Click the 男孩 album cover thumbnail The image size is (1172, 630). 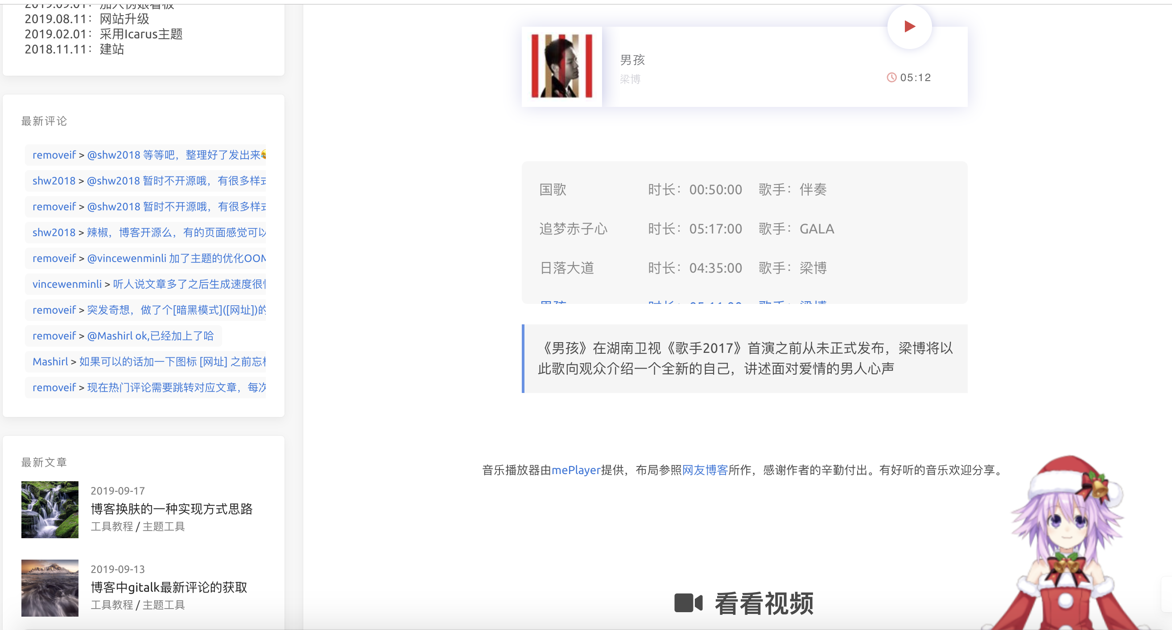click(561, 66)
